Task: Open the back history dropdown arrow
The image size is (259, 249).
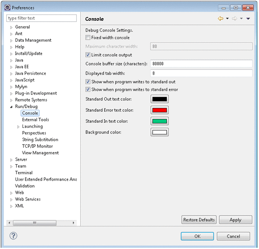Action: coord(227,19)
